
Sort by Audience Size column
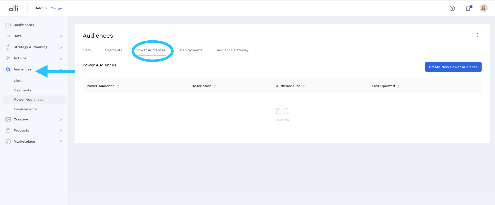(304, 86)
